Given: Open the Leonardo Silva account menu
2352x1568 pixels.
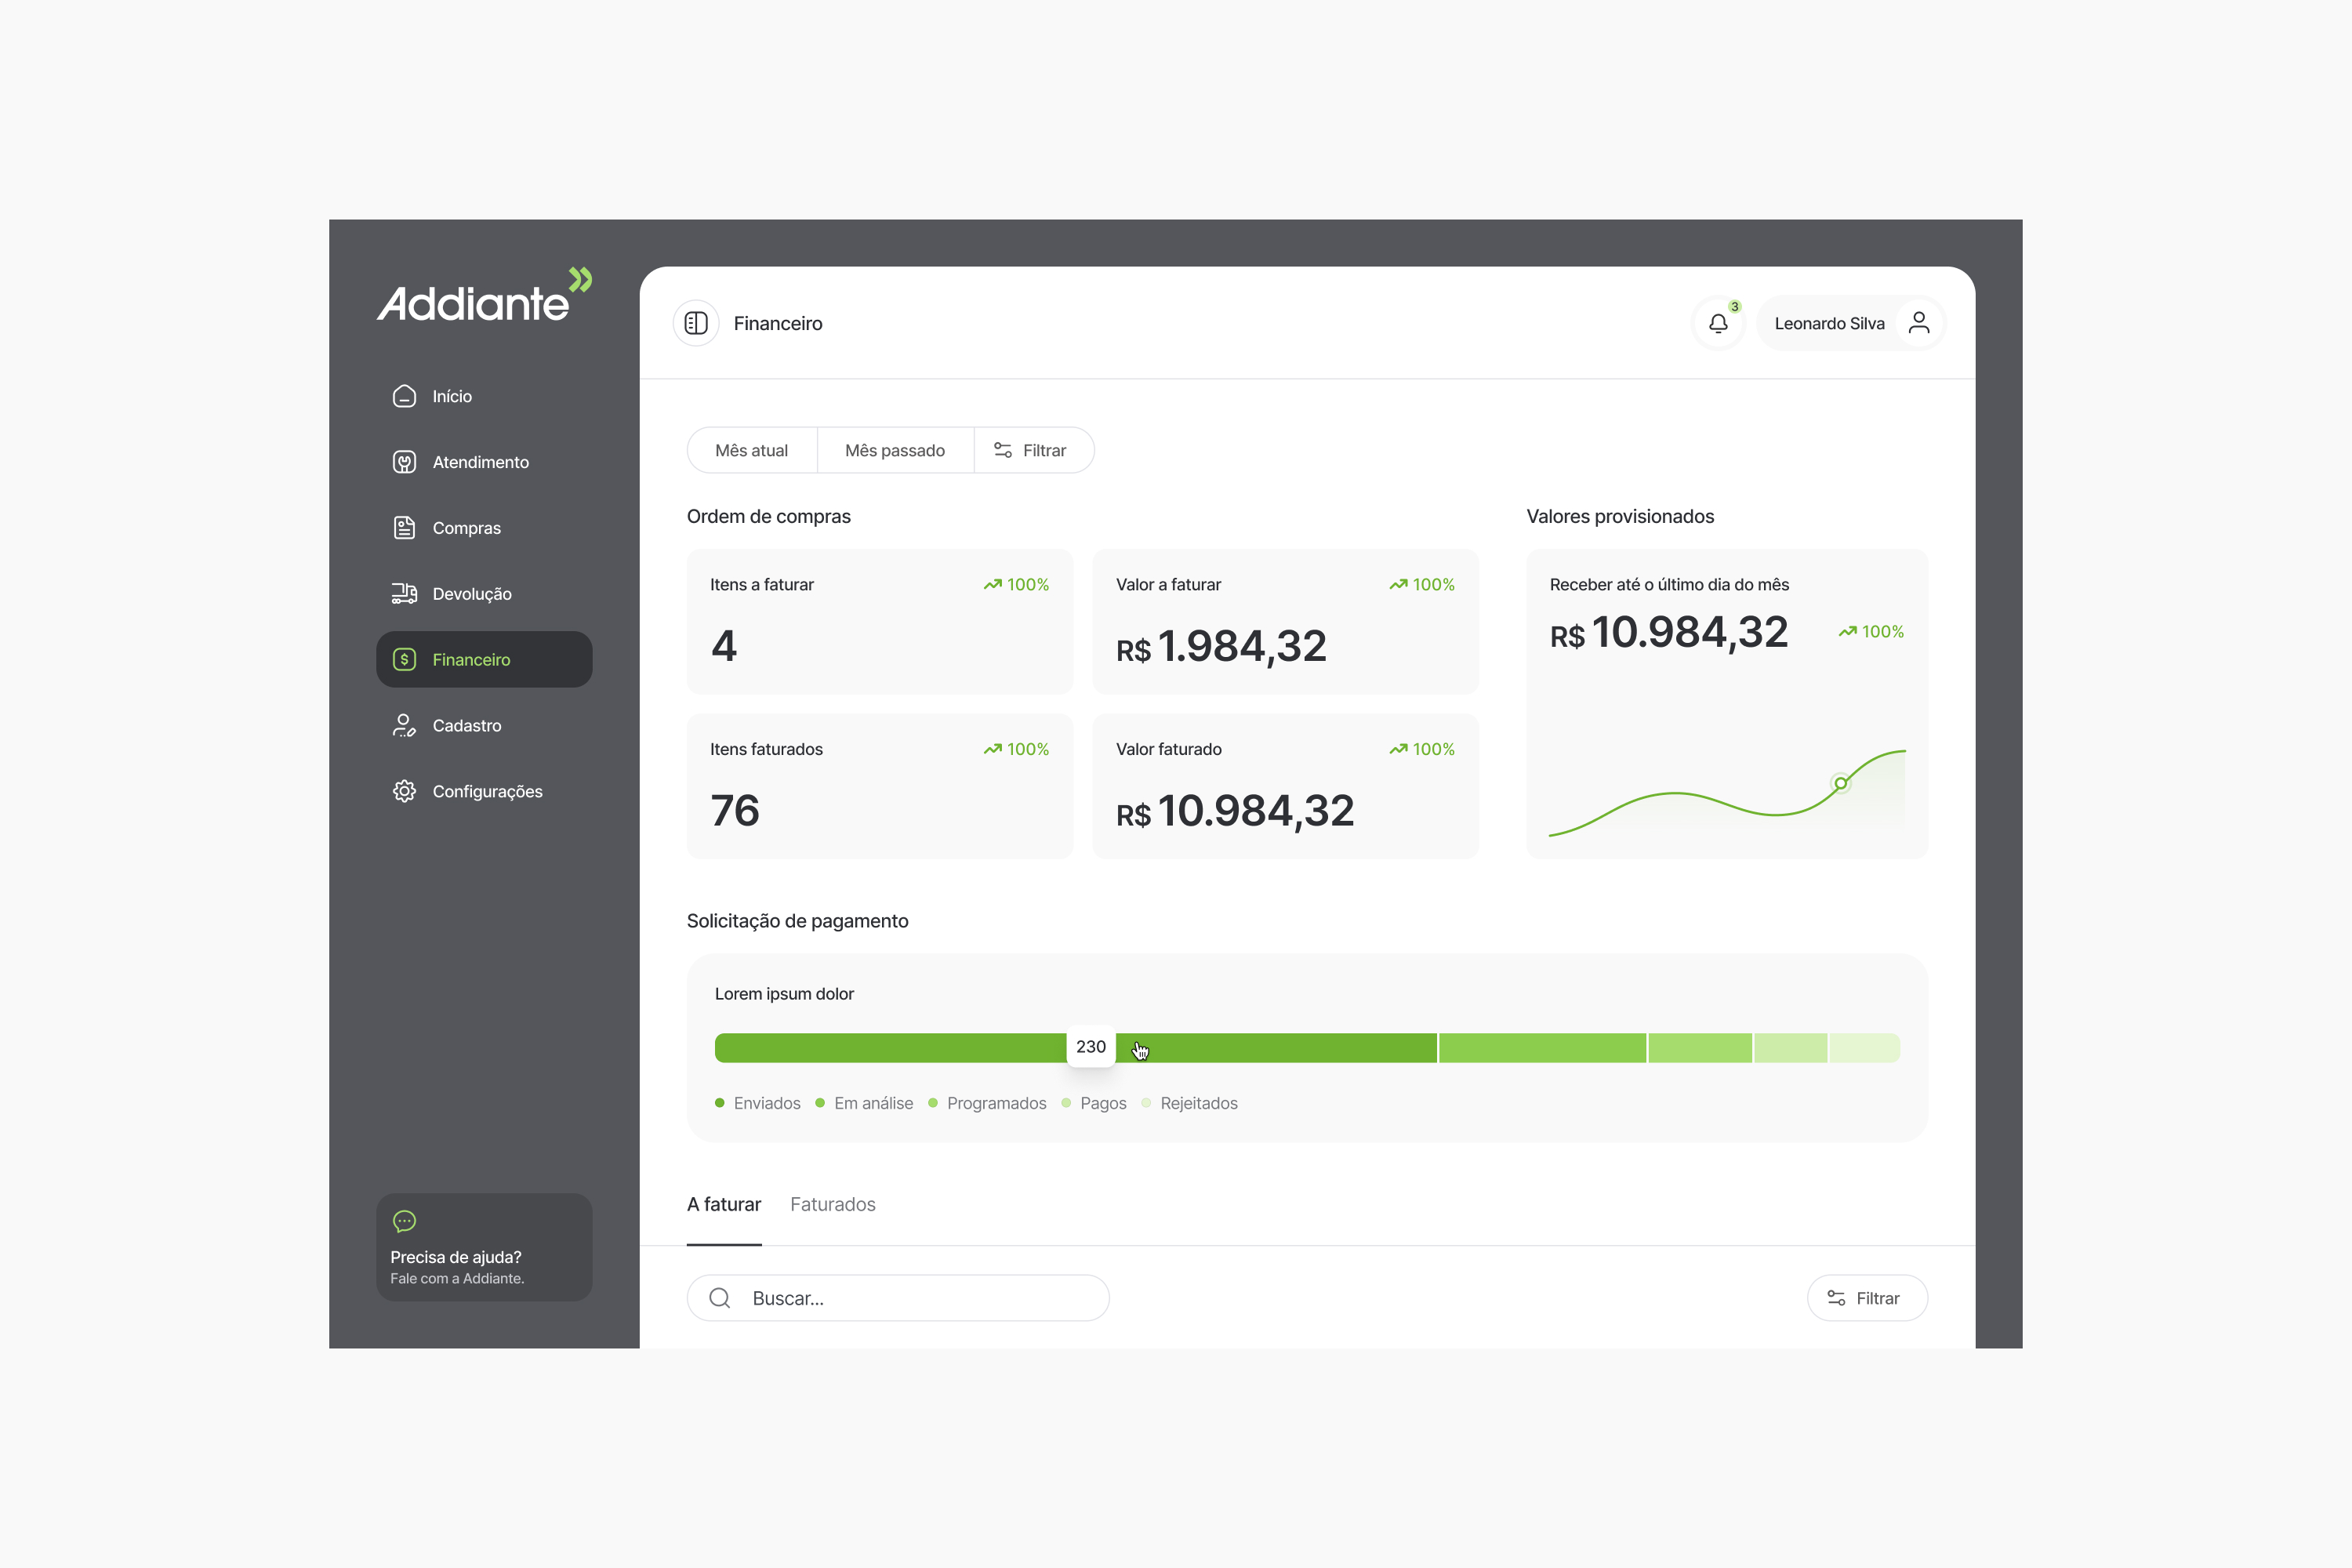Looking at the screenshot, I should click(x=1829, y=323).
